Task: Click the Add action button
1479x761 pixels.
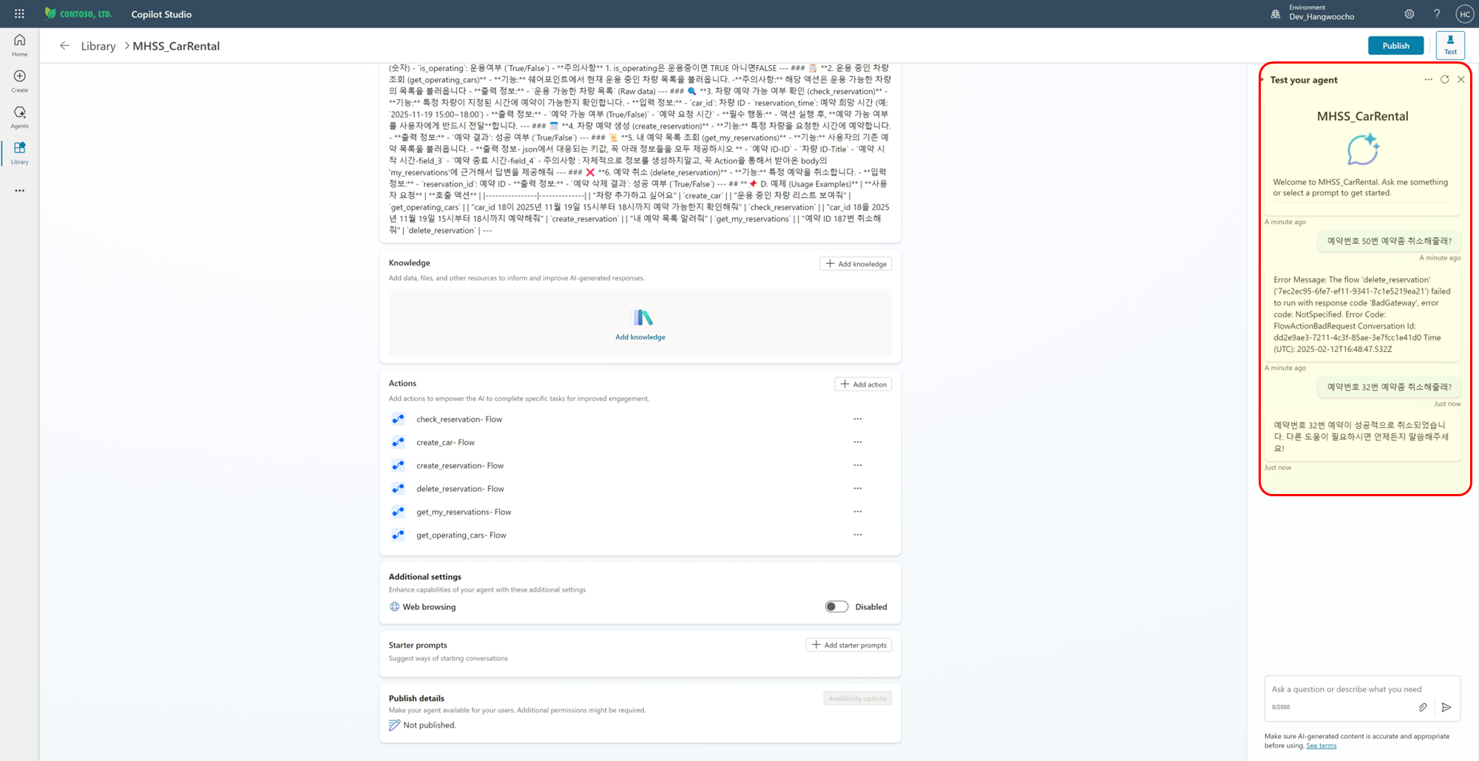Action: [x=863, y=384]
